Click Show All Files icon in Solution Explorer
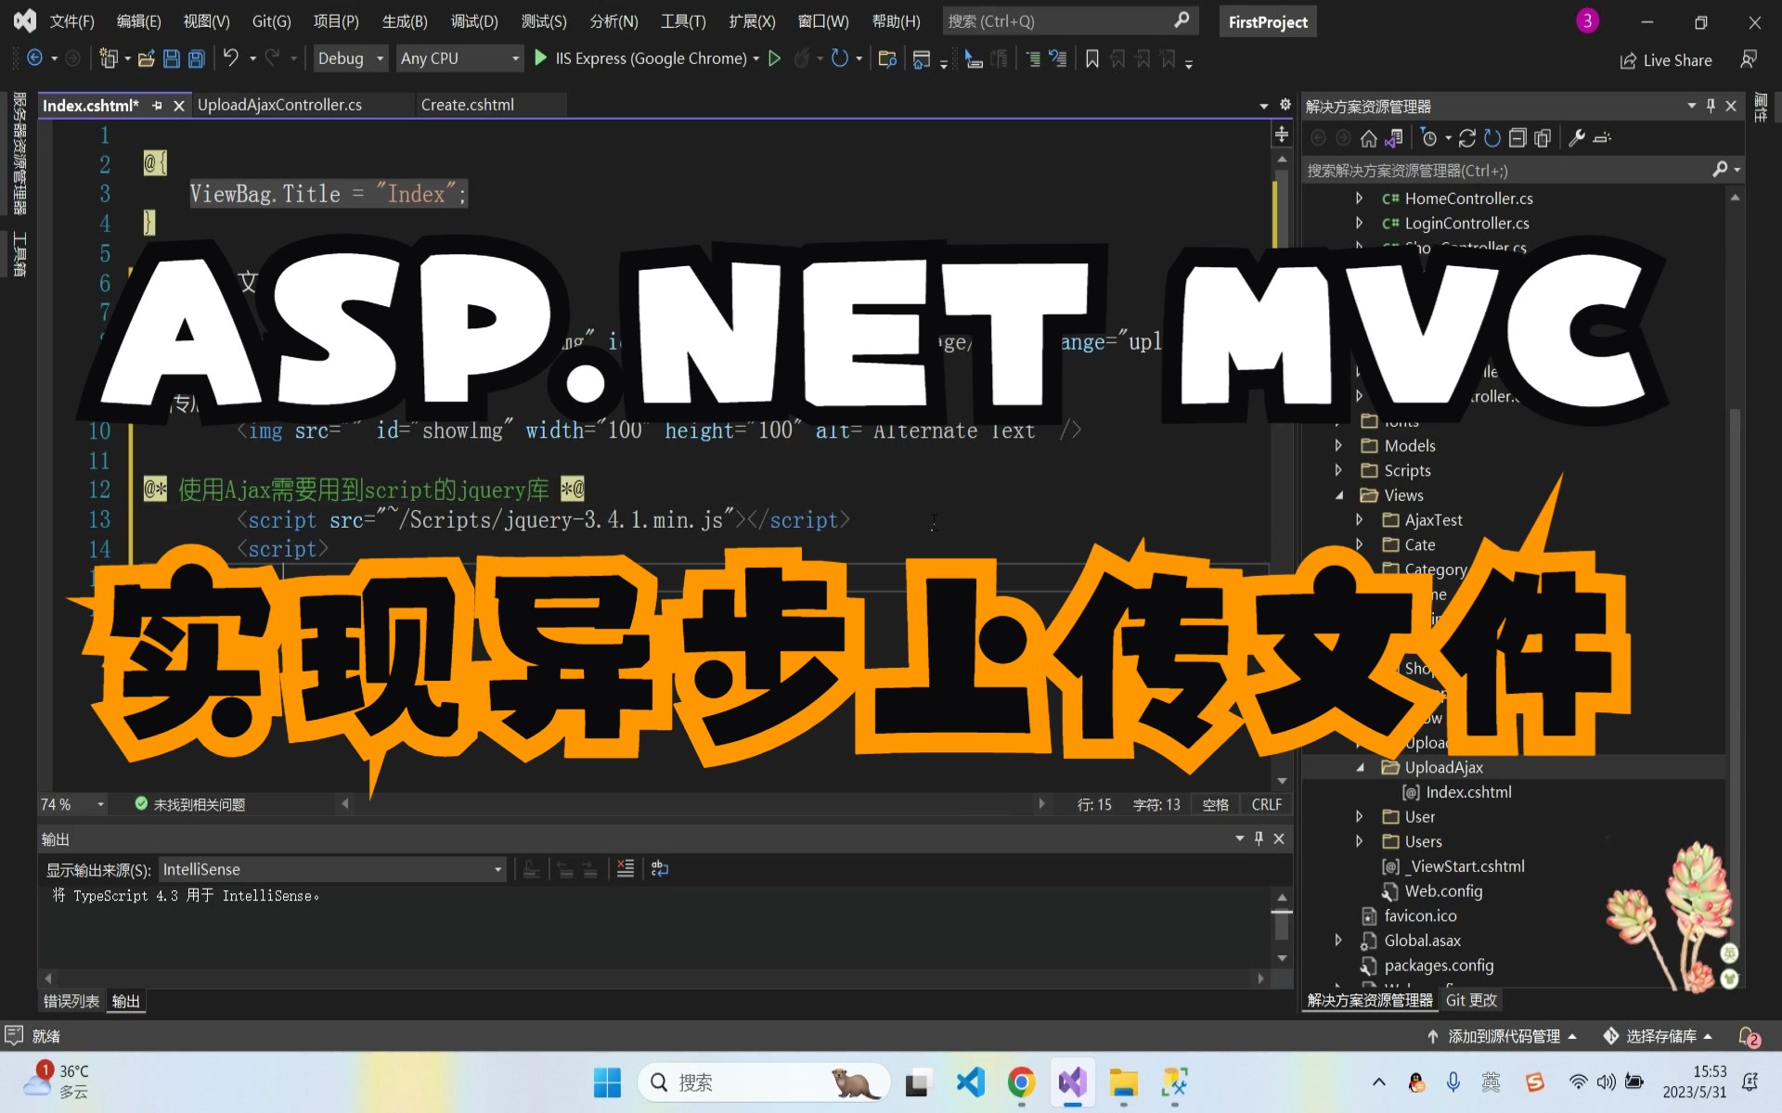 pos(1543,138)
